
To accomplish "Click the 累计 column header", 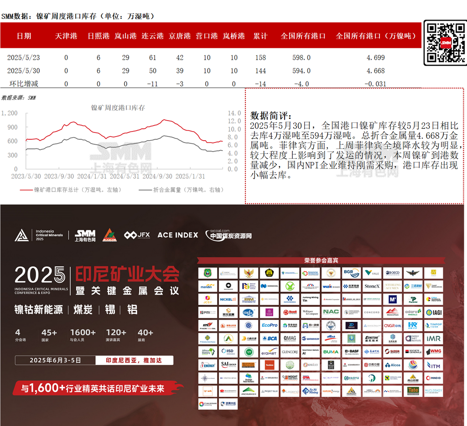I will [260, 36].
